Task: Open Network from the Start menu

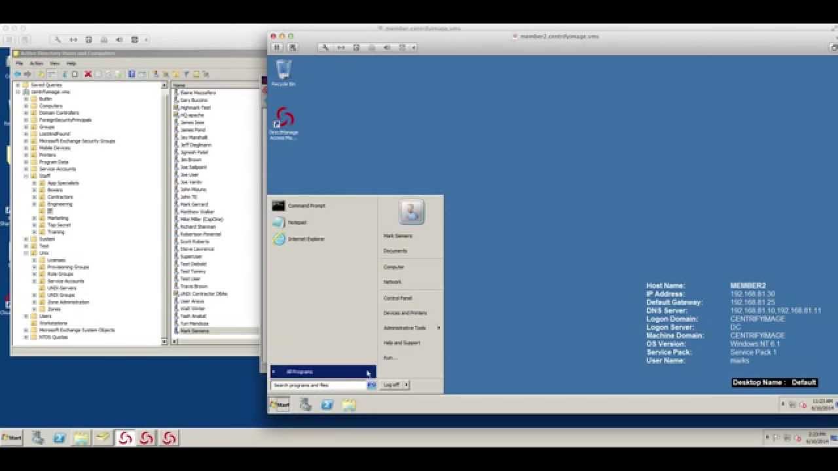Action: 392,282
